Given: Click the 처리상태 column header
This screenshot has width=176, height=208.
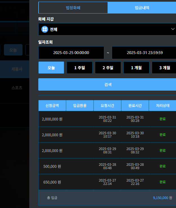Looking at the screenshot, I should [162, 106].
